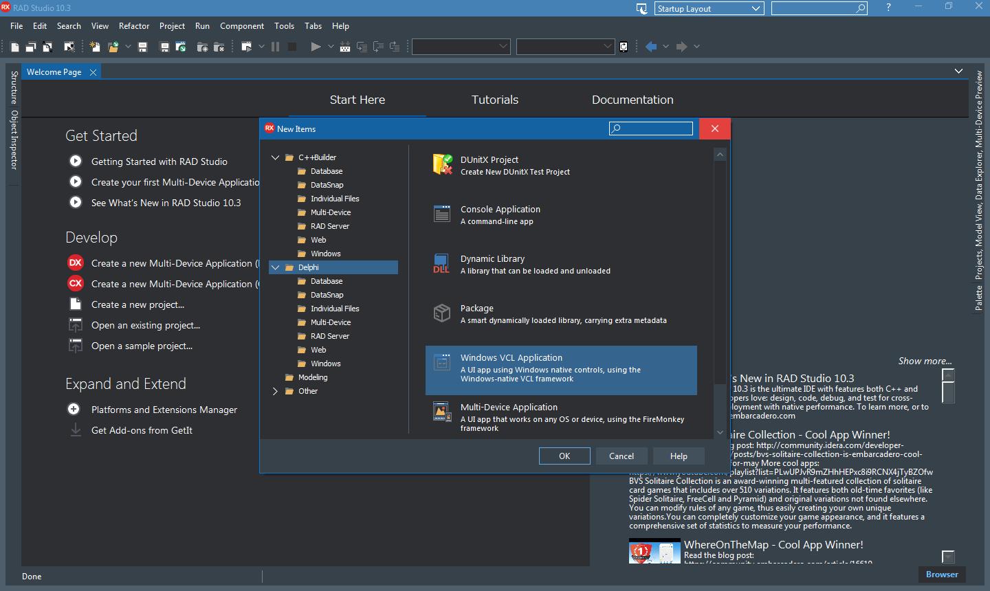Screen dimensions: 990x591
Task: Click the desktop layout icon left of Startup Layout
Action: pos(641,8)
